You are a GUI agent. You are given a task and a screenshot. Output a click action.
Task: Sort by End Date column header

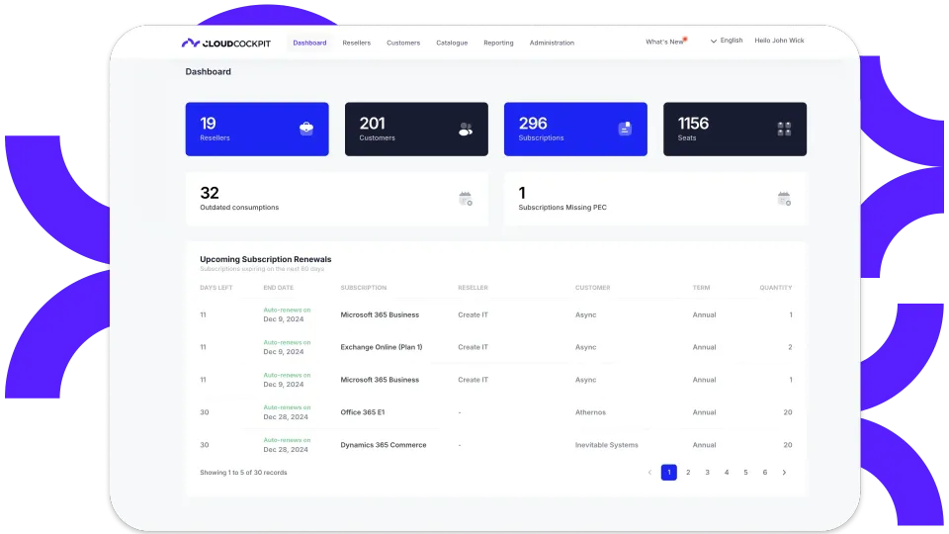tap(279, 288)
